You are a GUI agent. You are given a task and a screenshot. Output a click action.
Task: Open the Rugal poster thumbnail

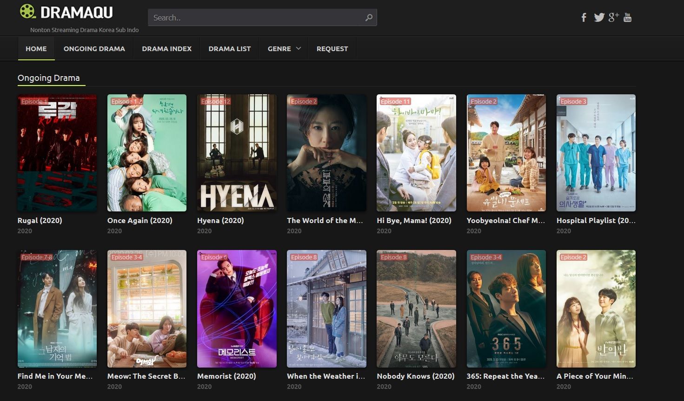[x=57, y=153]
